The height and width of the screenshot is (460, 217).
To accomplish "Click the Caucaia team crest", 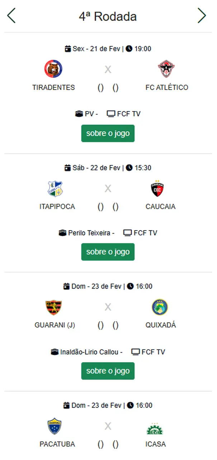I will pyautogui.click(x=157, y=189).
